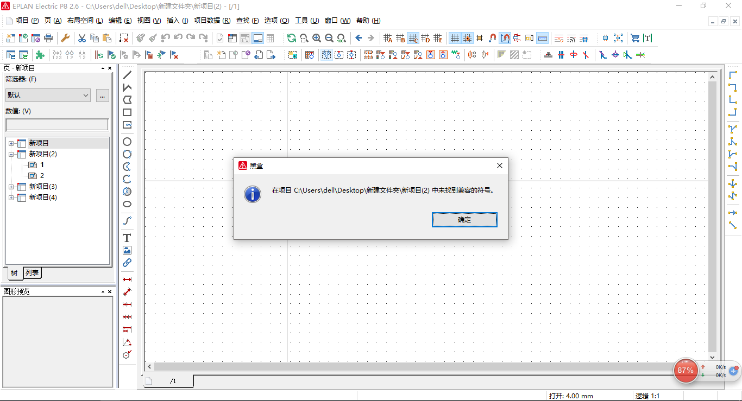
Task: Click the 确定 button in the dialog
Action: tap(464, 220)
